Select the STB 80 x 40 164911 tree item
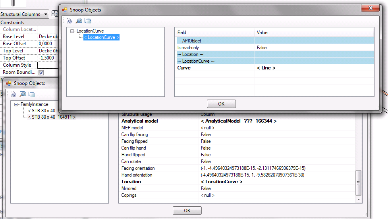The width and height of the screenshot is (388, 219). pyautogui.click(x=52, y=117)
